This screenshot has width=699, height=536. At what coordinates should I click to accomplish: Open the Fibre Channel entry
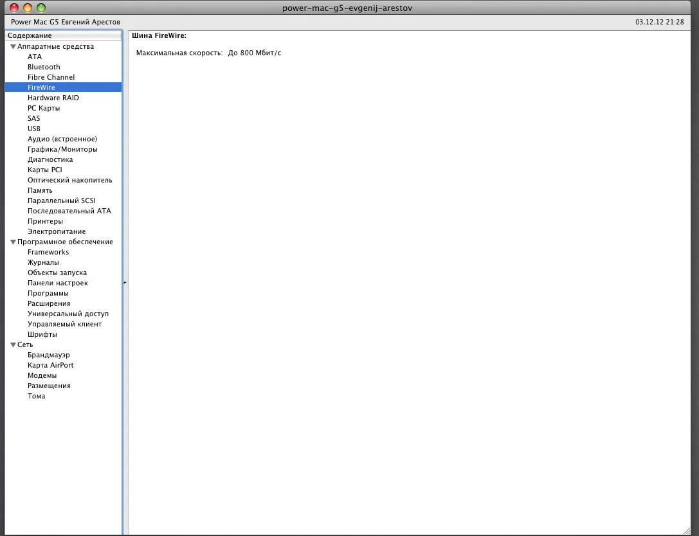[51, 77]
